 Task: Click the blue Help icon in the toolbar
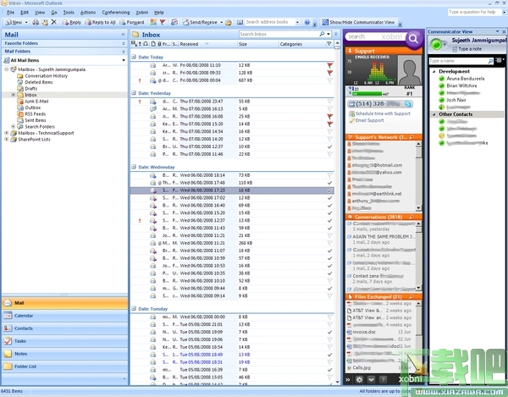[307, 22]
